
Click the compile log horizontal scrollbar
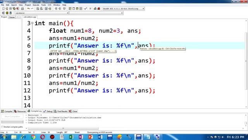pyautogui.click(x=63, y=128)
